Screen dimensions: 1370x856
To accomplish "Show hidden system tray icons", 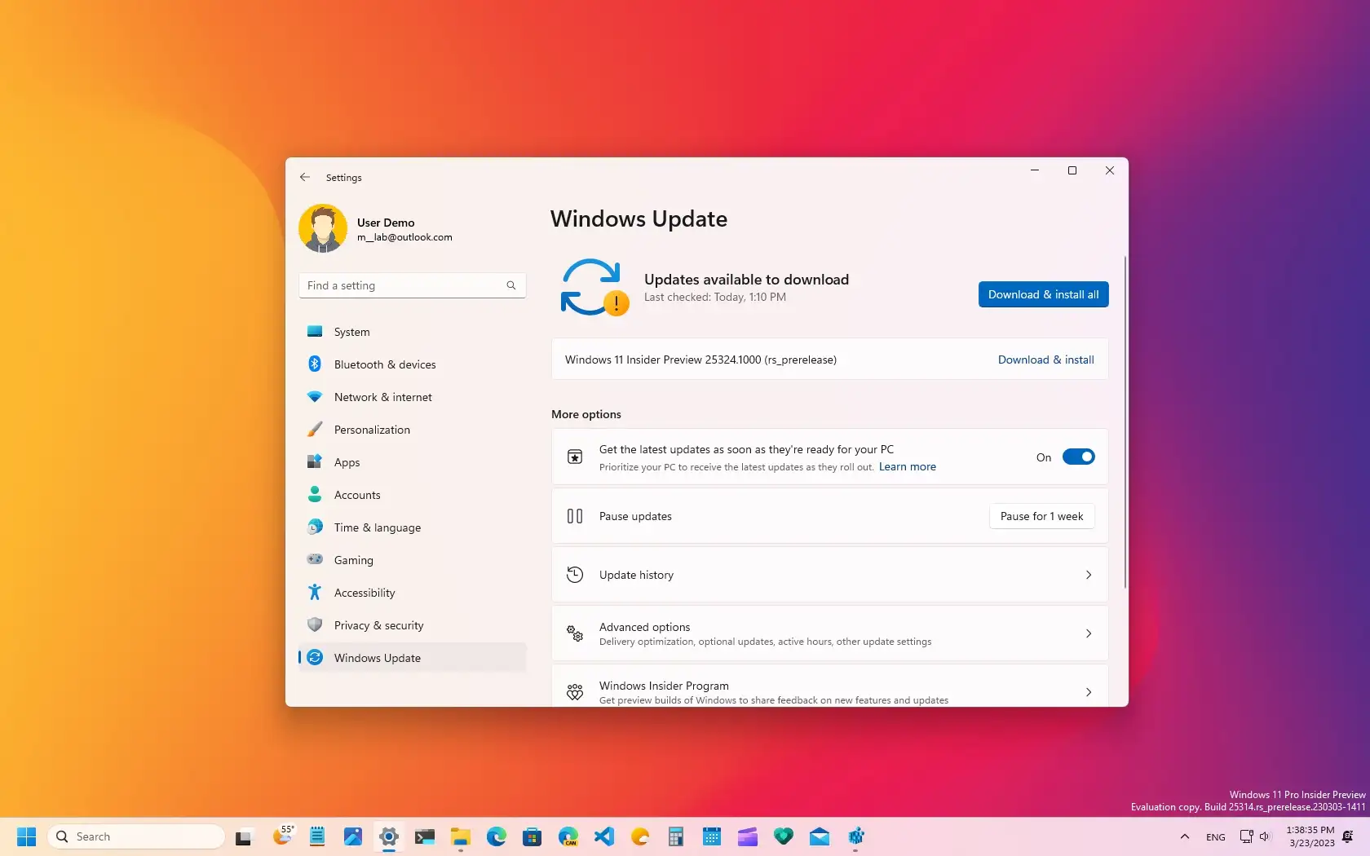I will (x=1185, y=836).
